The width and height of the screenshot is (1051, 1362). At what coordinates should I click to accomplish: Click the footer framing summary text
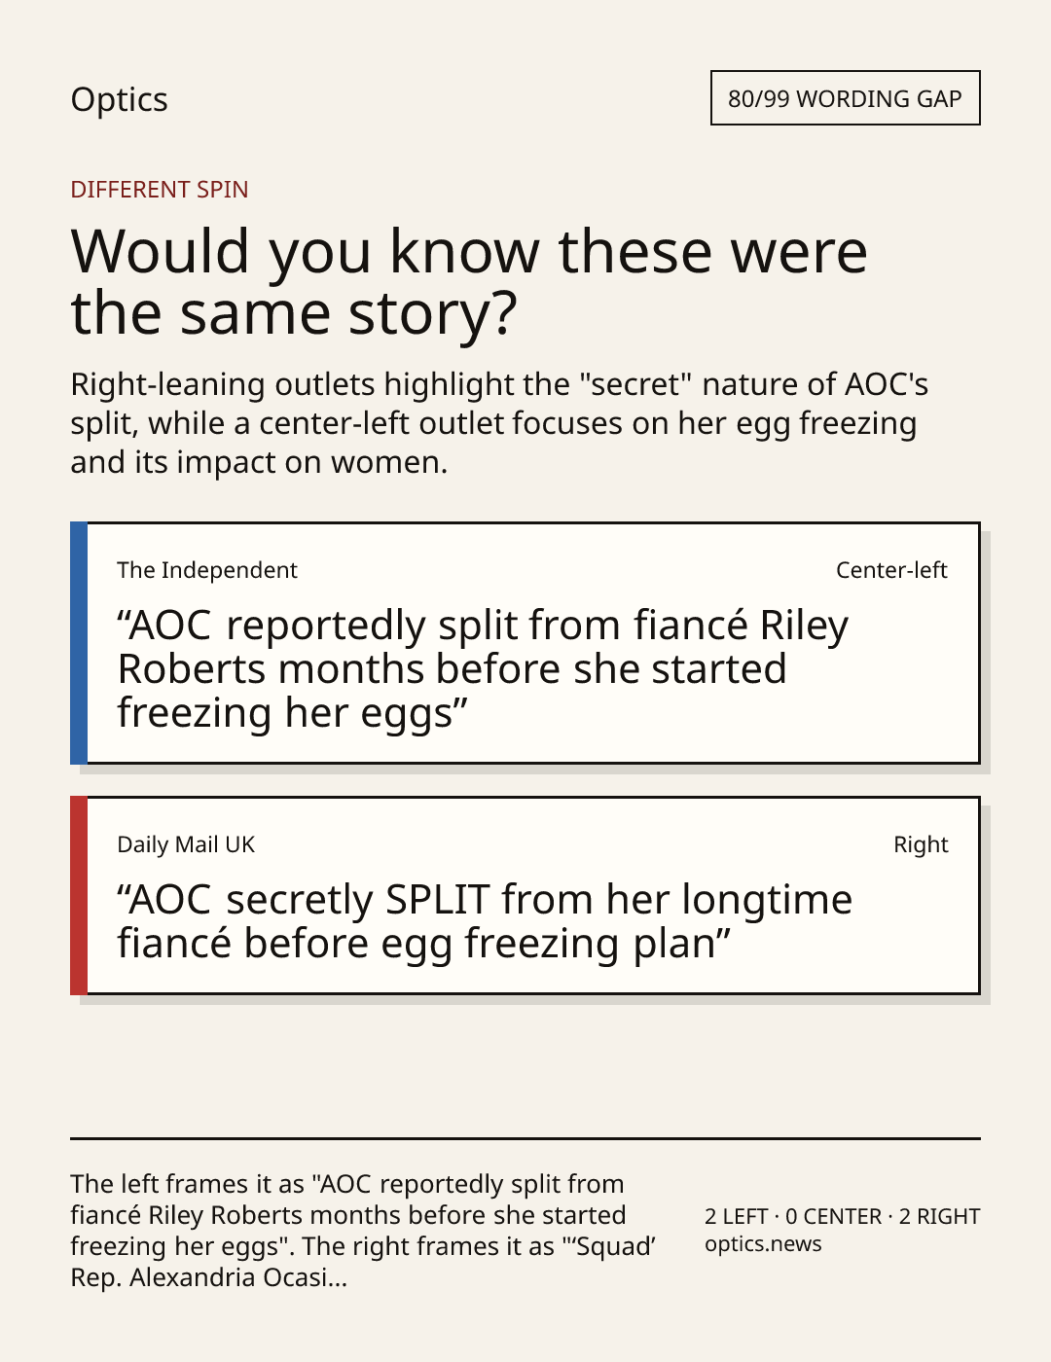coord(363,1231)
